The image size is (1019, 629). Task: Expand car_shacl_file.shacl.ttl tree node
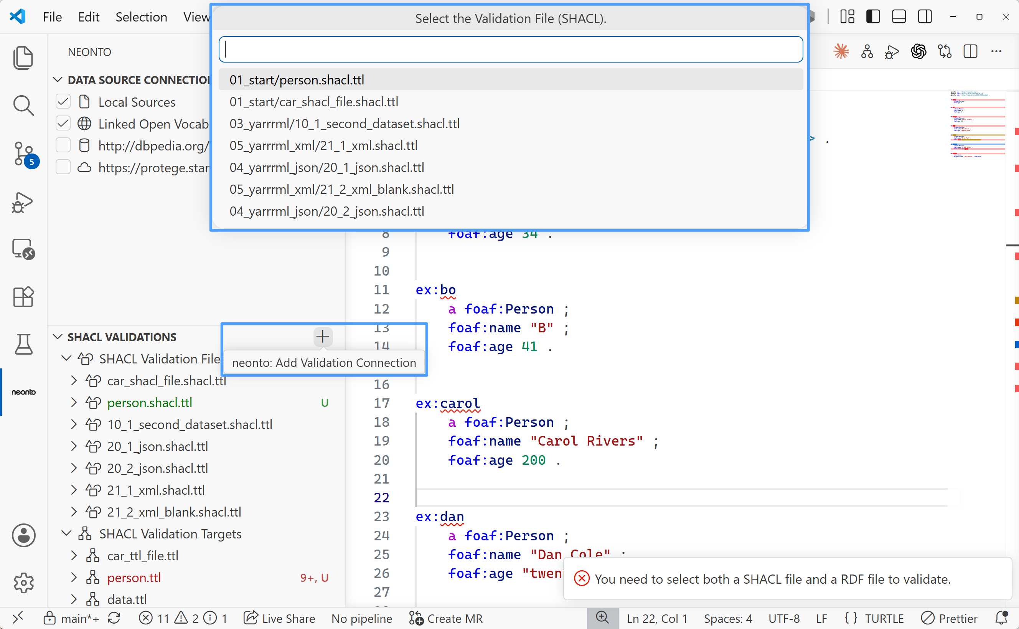tap(74, 380)
